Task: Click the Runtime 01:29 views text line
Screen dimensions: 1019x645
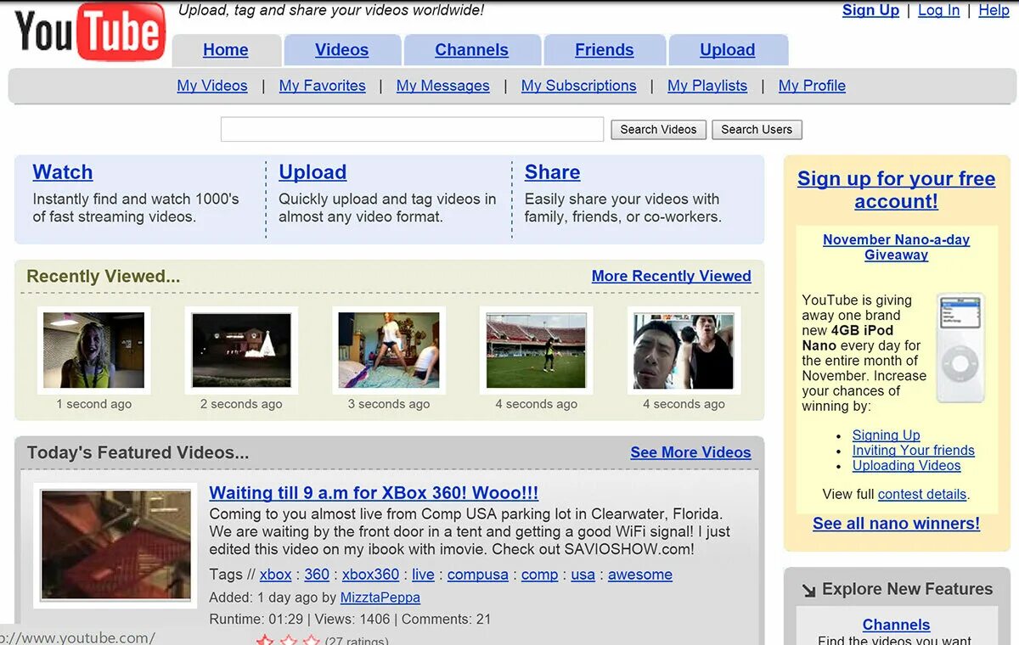Action: click(x=350, y=620)
